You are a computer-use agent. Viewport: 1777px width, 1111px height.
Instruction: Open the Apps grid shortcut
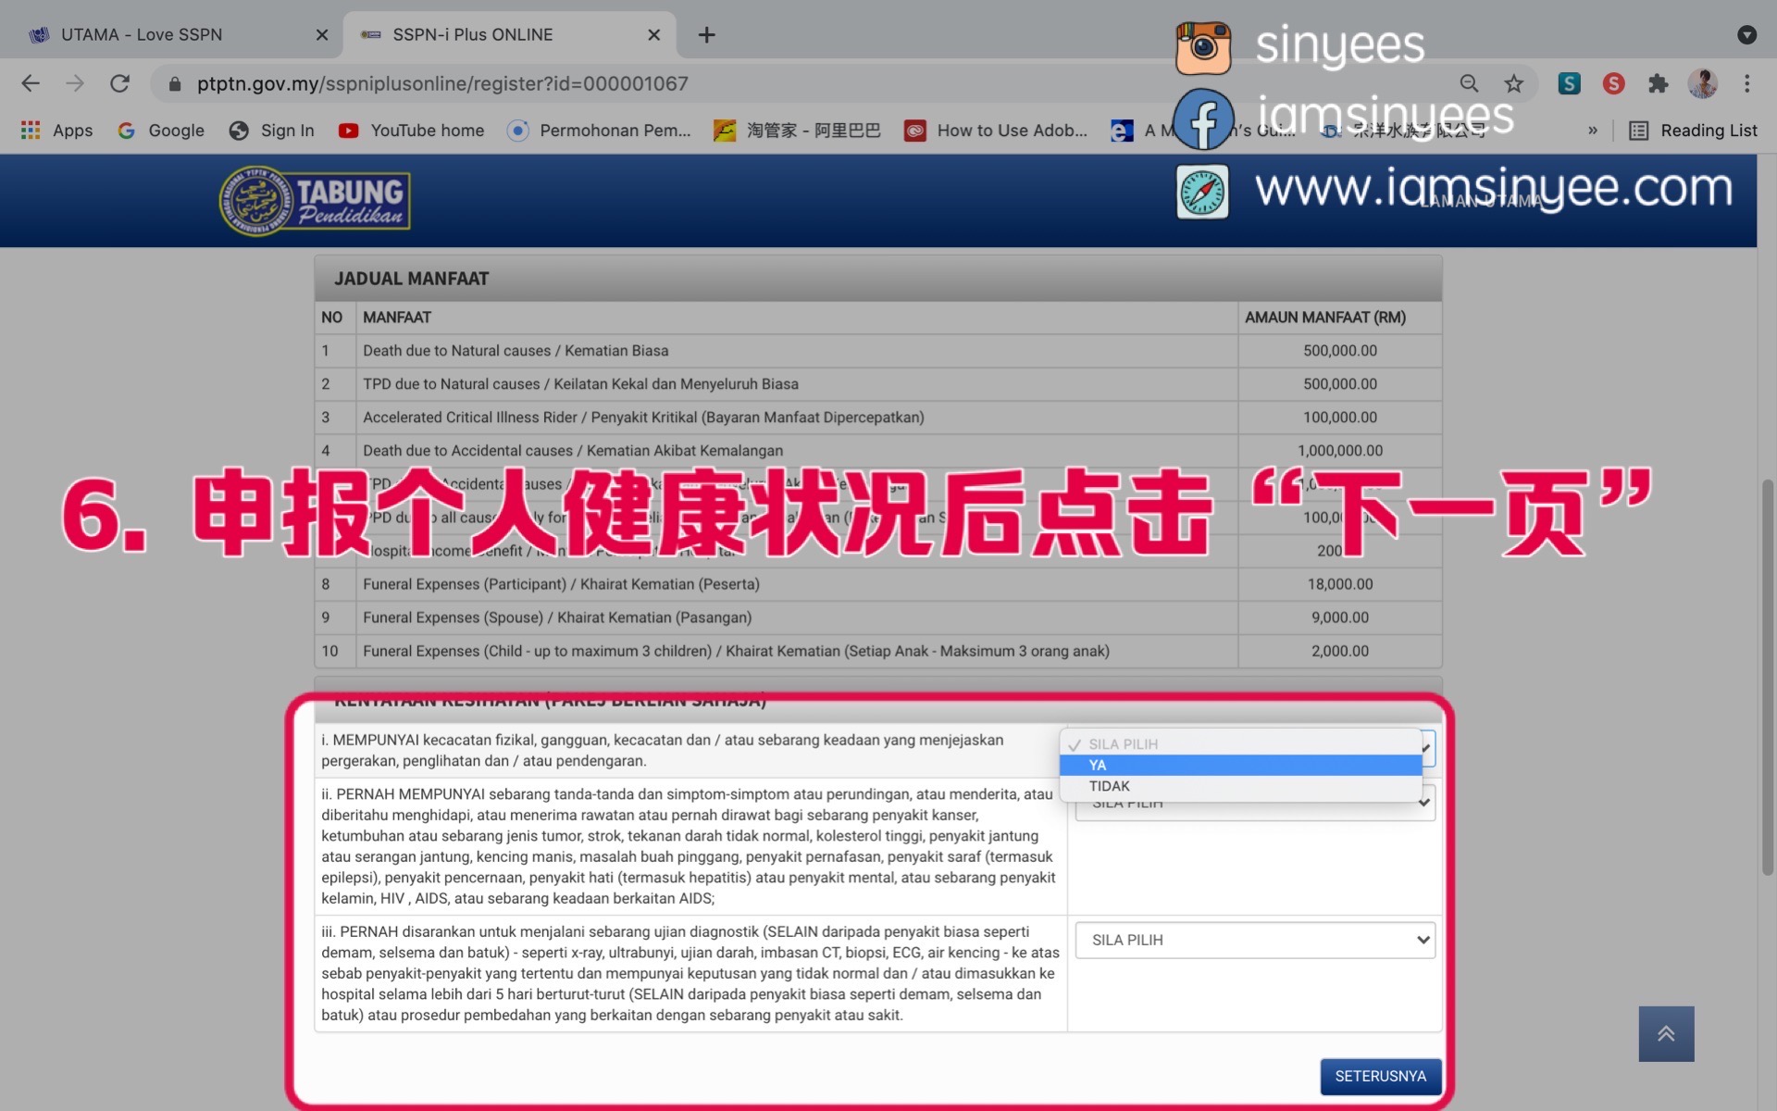tap(56, 131)
